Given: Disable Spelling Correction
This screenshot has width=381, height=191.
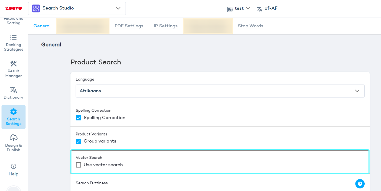Looking at the screenshot, I should coord(78,118).
